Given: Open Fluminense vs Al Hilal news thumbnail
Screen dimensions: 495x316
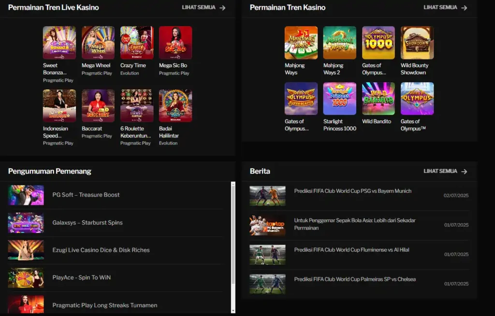Looking at the screenshot, I should pyautogui.click(x=267, y=255).
